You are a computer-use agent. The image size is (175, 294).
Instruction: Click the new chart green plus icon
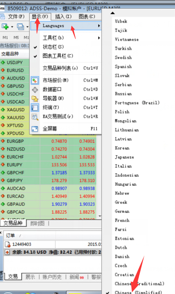pos(5,27)
